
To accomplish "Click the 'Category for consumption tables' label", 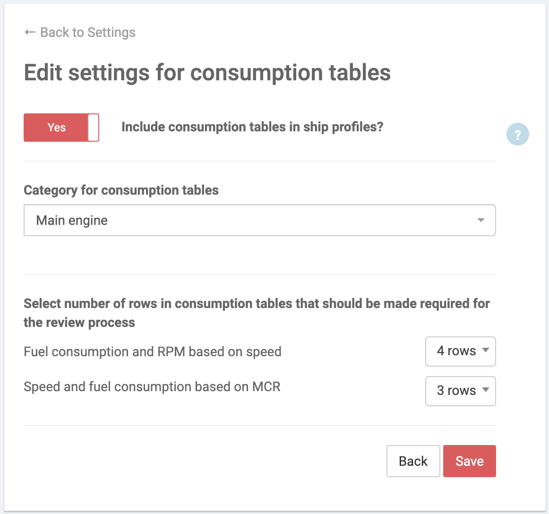I will click(x=121, y=190).
